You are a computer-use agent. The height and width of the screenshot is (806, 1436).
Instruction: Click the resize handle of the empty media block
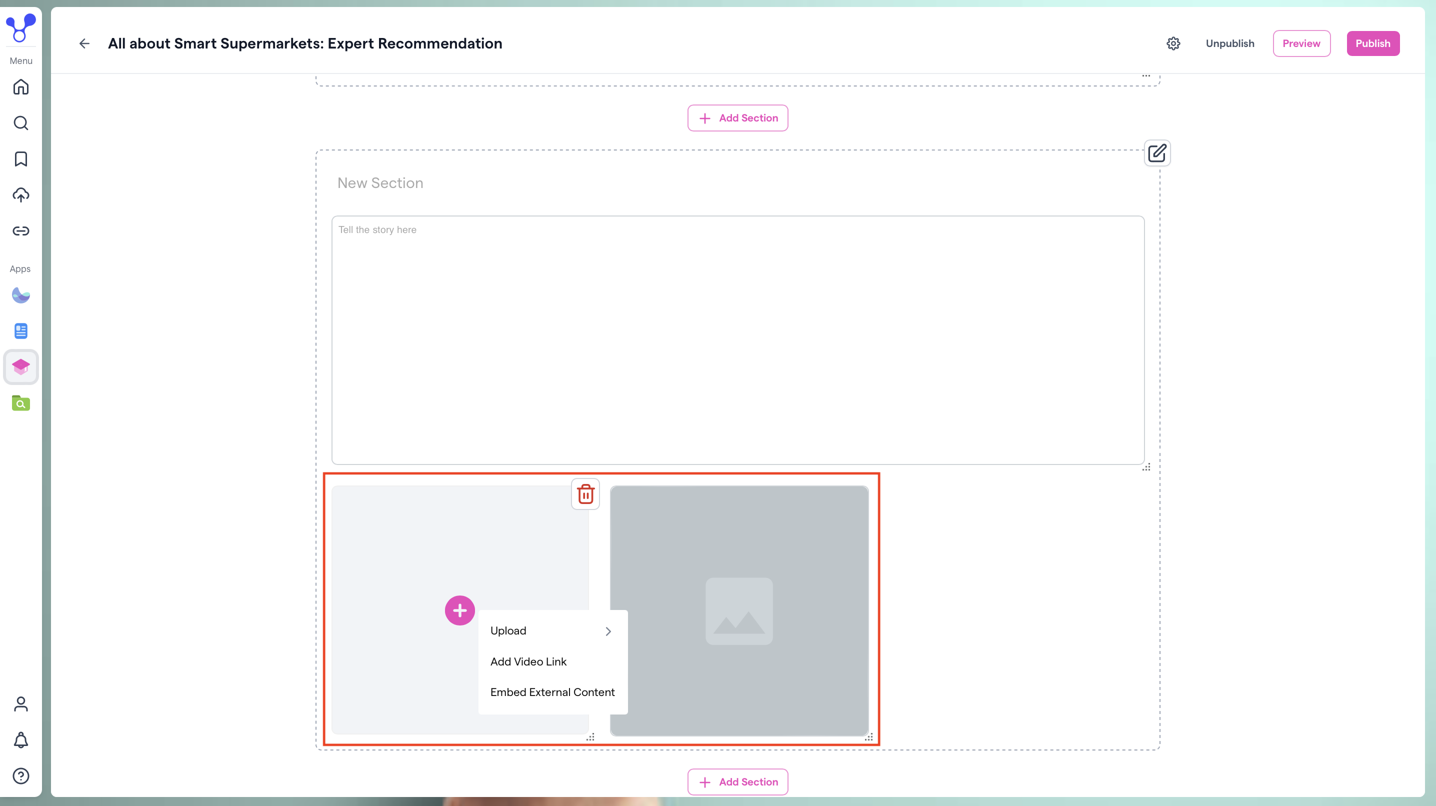coord(590,737)
